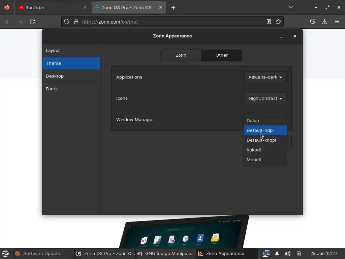The image size is (345, 259).
Task: Choose Kokodi window manager option
Action: point(265,150)
